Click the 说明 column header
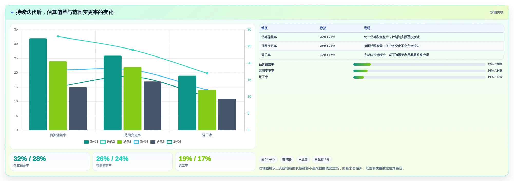 pyautogui.click(x=367, y=28)
